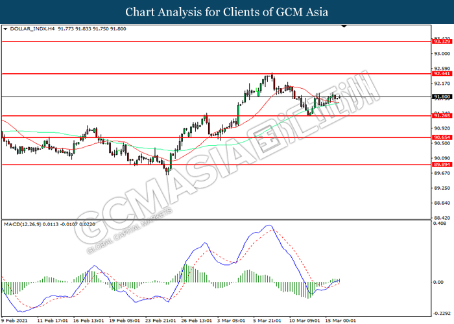The width and height of the screenshot is (454, 324).
Task: Click the red 89.894 price label
Action: coord(442,165)
